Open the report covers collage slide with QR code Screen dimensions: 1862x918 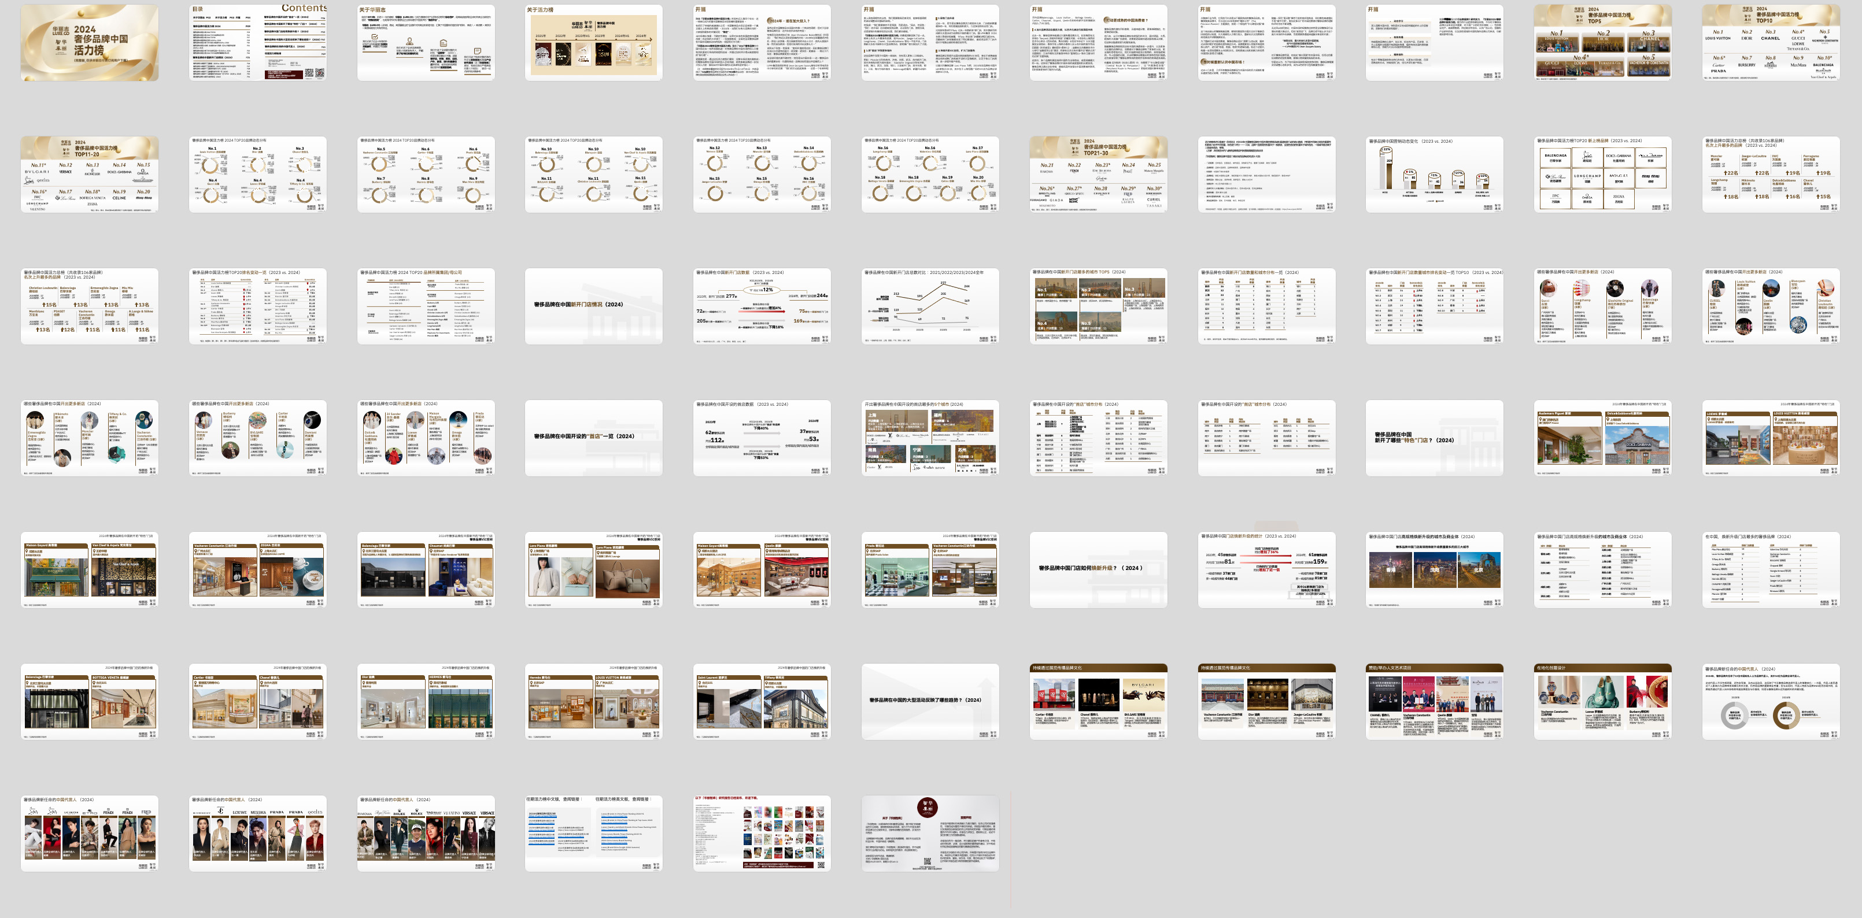point(761,834)
